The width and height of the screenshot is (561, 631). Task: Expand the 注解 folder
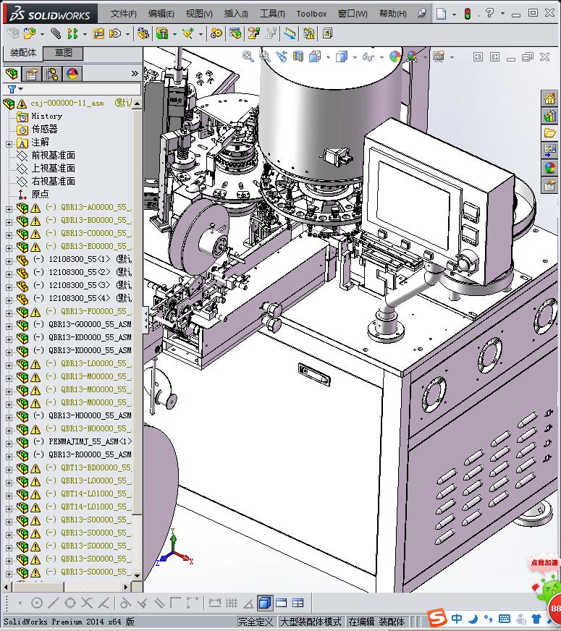9,143
